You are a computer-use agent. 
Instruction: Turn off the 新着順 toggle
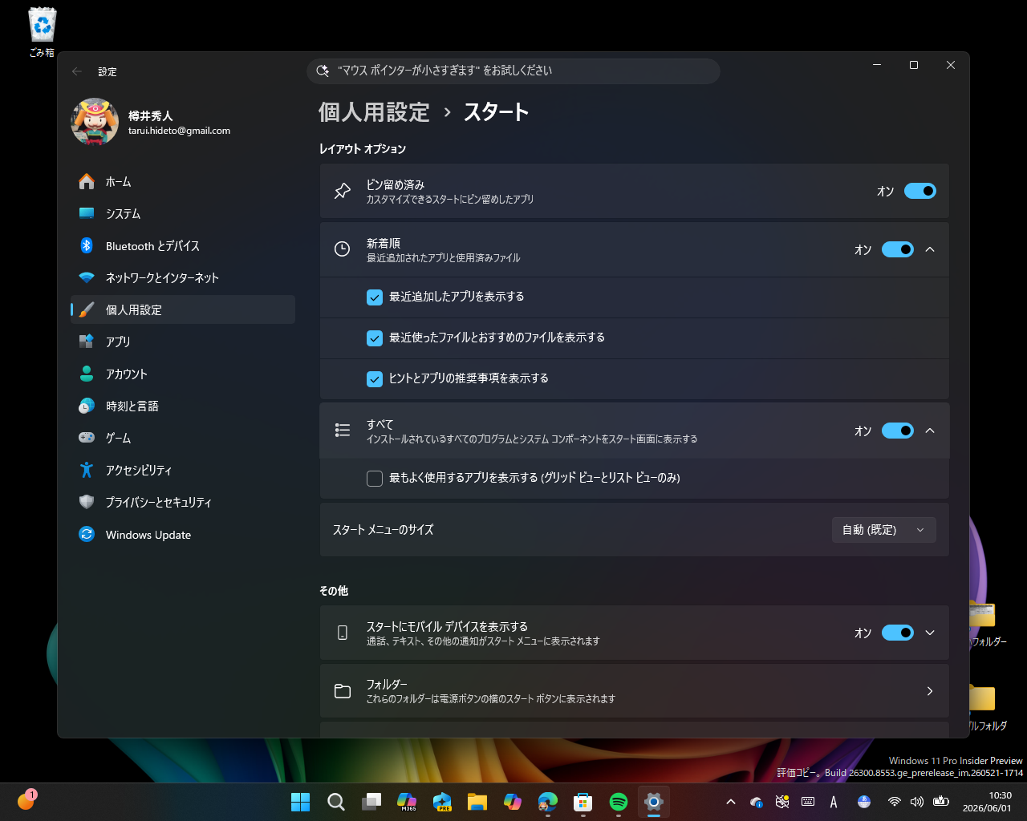[898, 249]
